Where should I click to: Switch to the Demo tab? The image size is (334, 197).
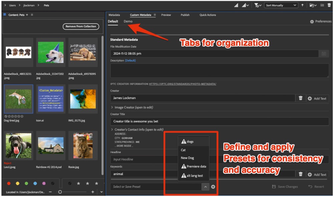128,21
